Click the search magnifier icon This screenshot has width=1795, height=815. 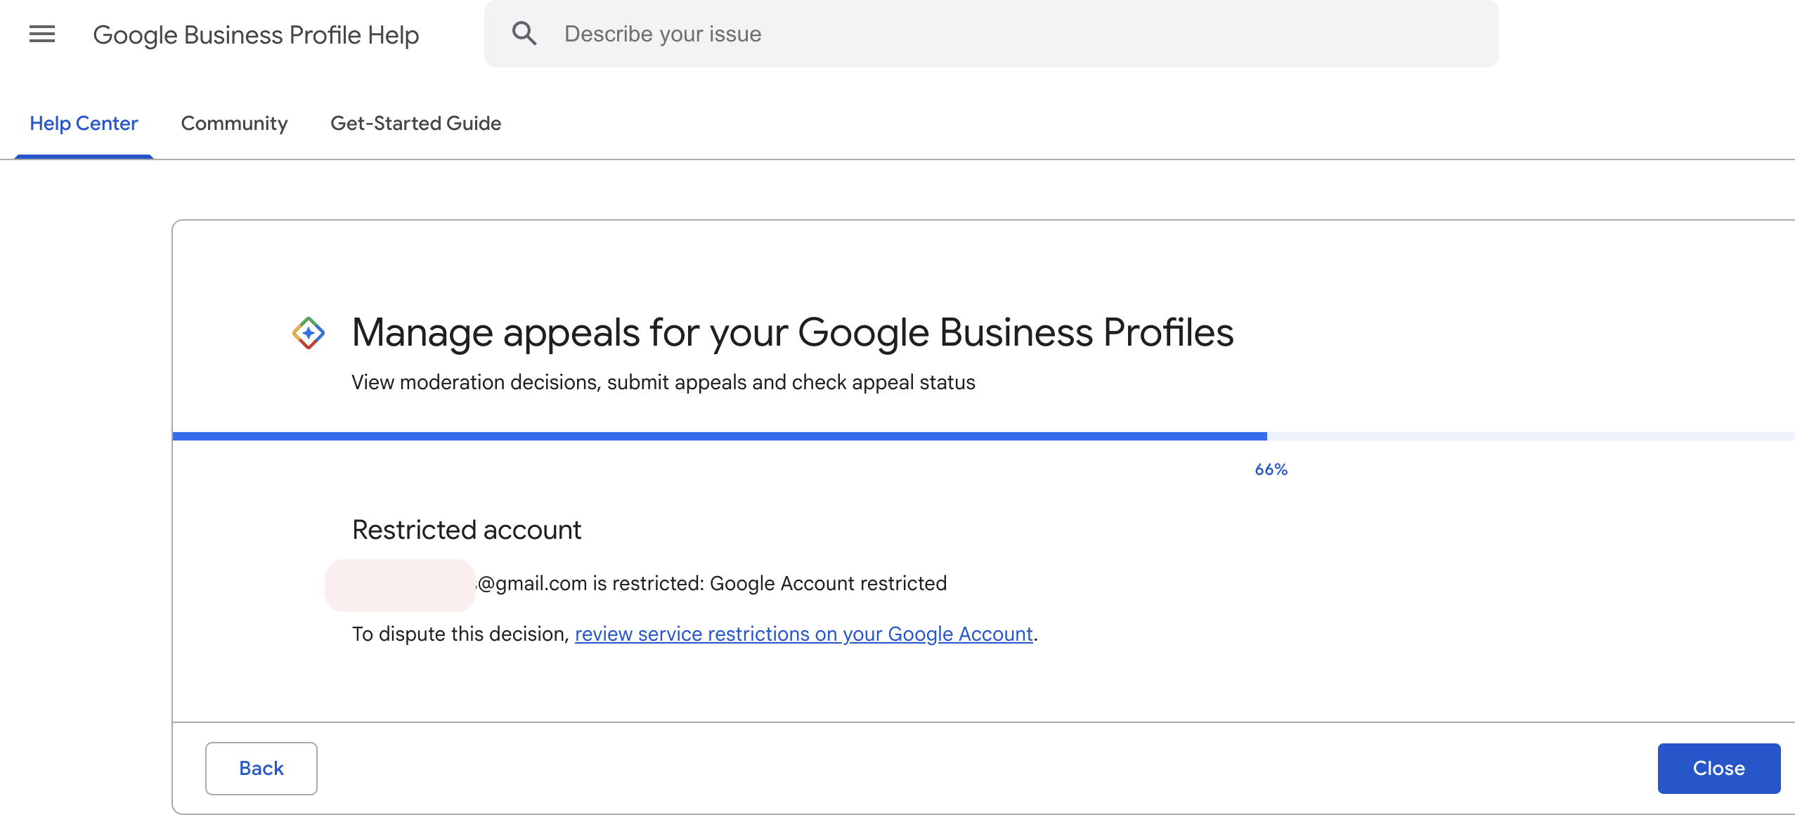coord(524,34)
